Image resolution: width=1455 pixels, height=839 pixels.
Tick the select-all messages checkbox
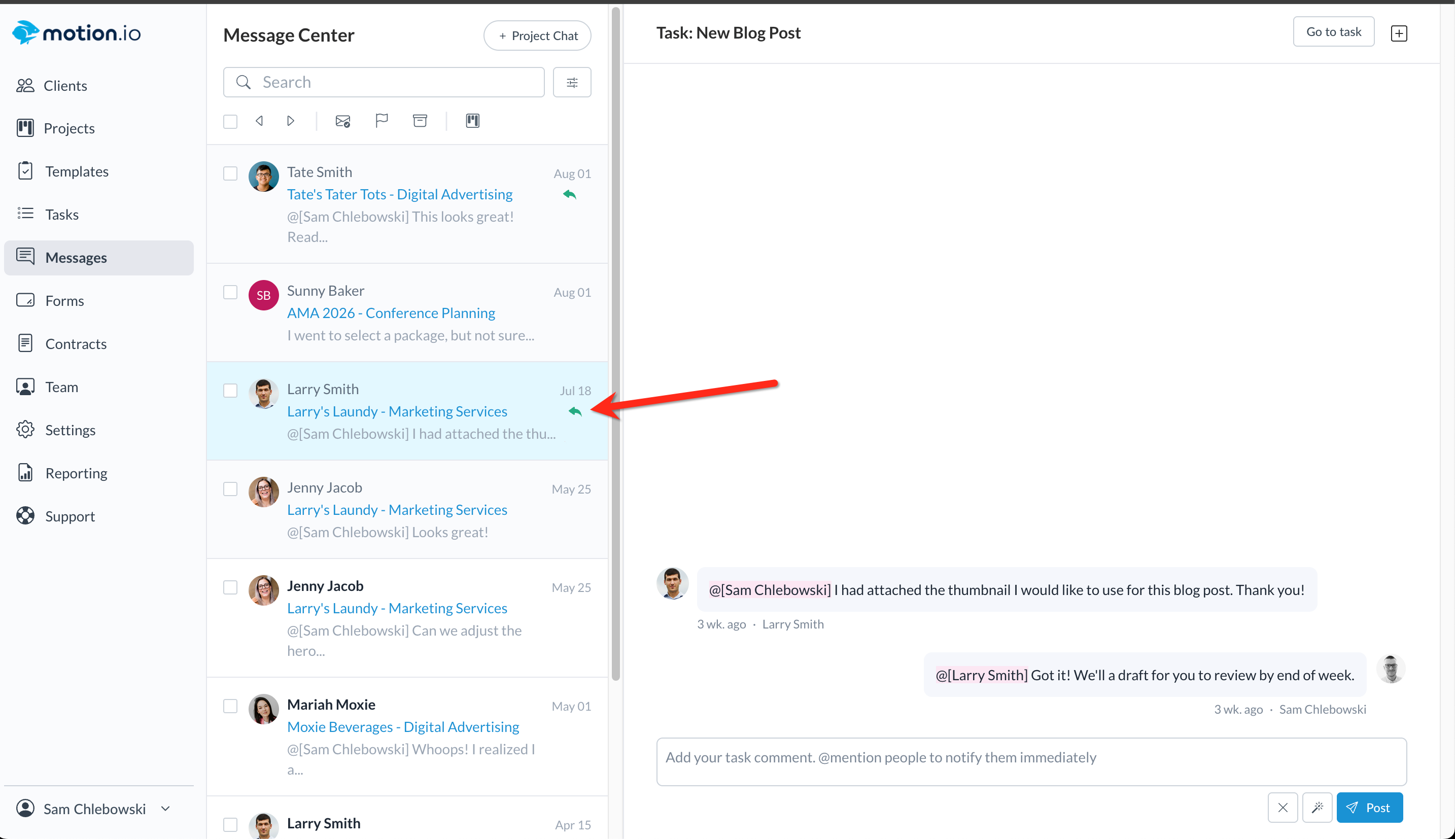tap(230, 122)
